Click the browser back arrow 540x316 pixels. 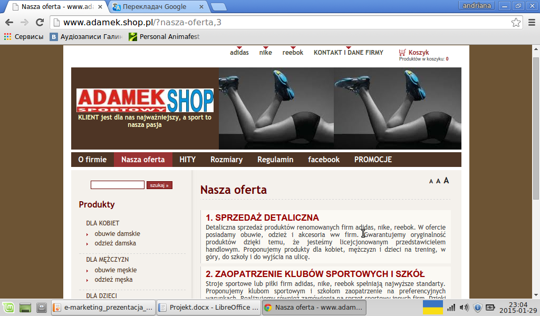[9, 23]
